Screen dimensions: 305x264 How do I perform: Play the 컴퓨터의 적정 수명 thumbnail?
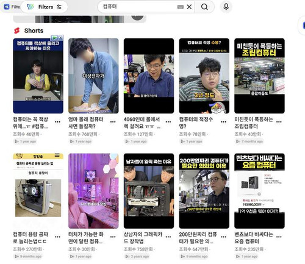pyautogui.click(x=204, y=76)
